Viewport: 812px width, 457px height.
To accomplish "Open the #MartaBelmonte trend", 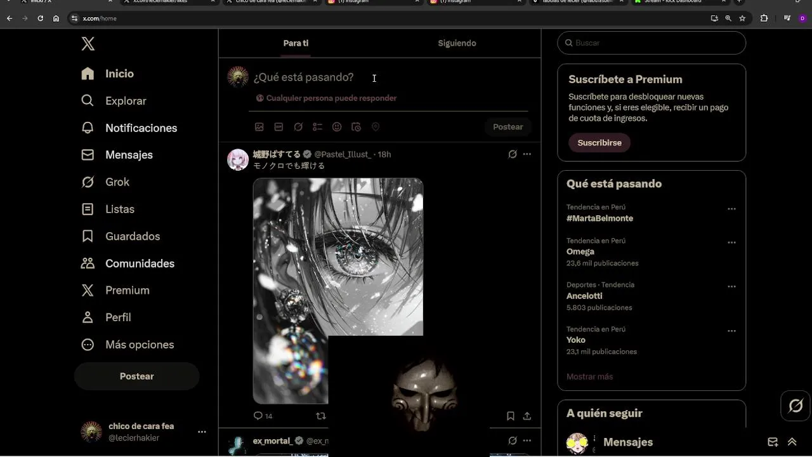I will coord(599,218).
